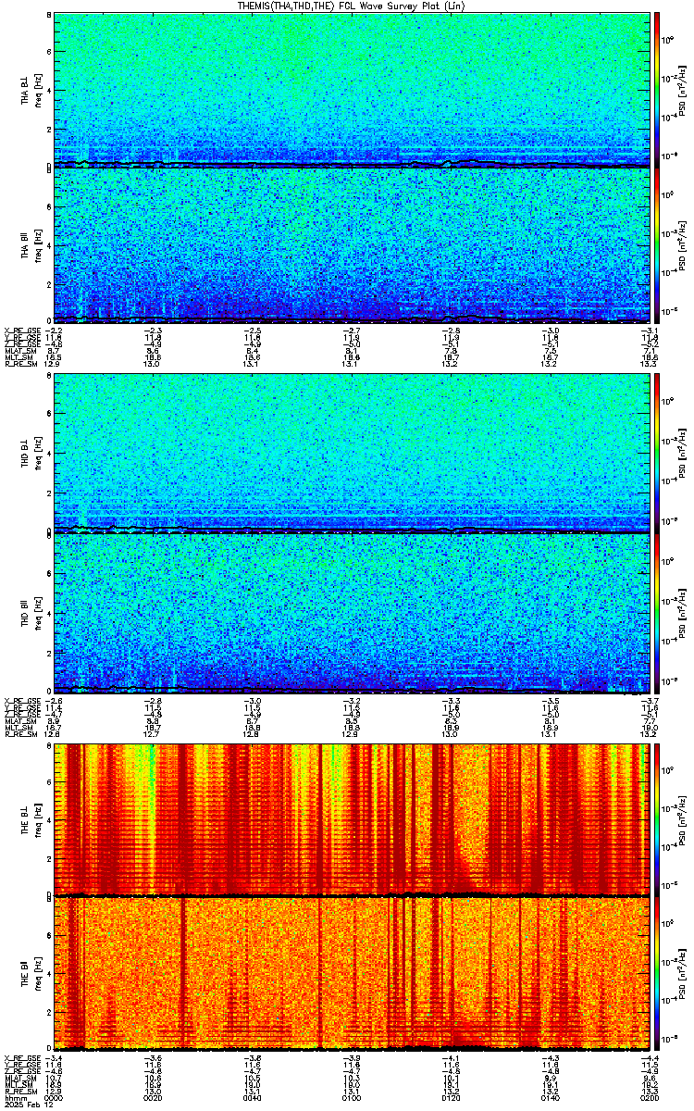Click the THA B⊥ 'PSD [nT²/Hz]' color bar title
The width and height of the screenshot is (694, 1111).
684,89
